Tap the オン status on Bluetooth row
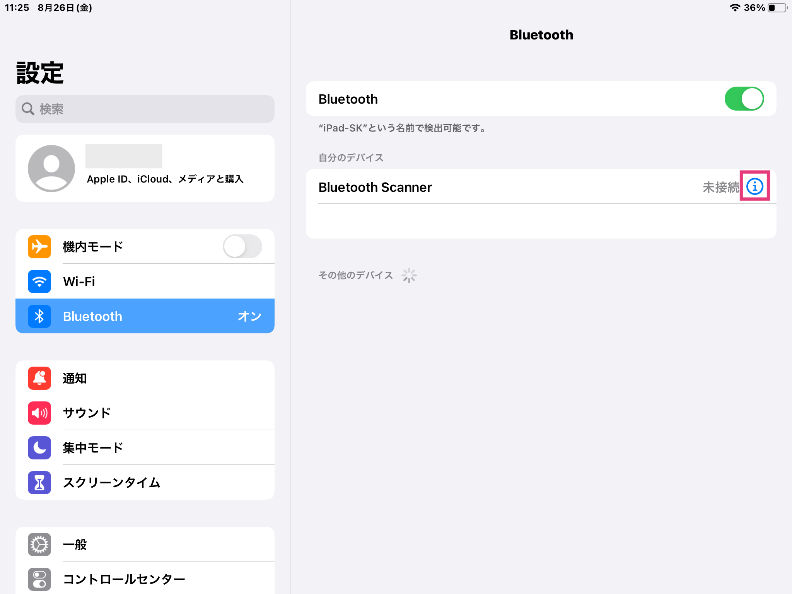792x594 pixels. (249, 316)
